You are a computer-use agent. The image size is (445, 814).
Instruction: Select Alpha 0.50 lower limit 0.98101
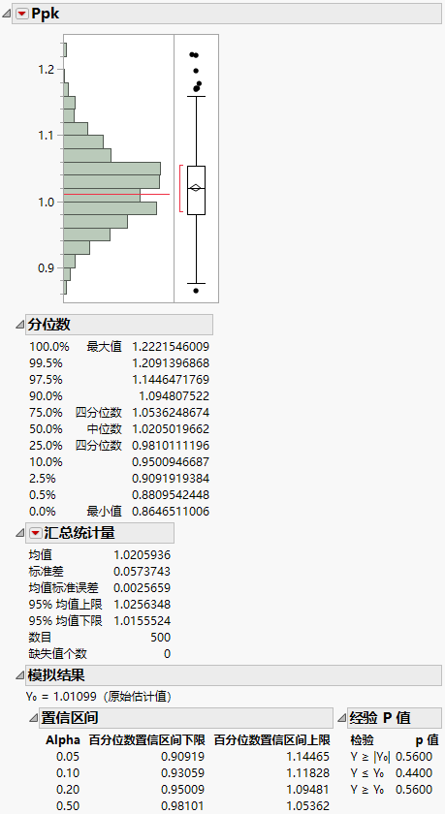tap(183, 806)
